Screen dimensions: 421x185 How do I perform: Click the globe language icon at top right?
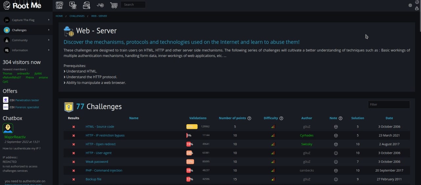[x=410, y=5]
